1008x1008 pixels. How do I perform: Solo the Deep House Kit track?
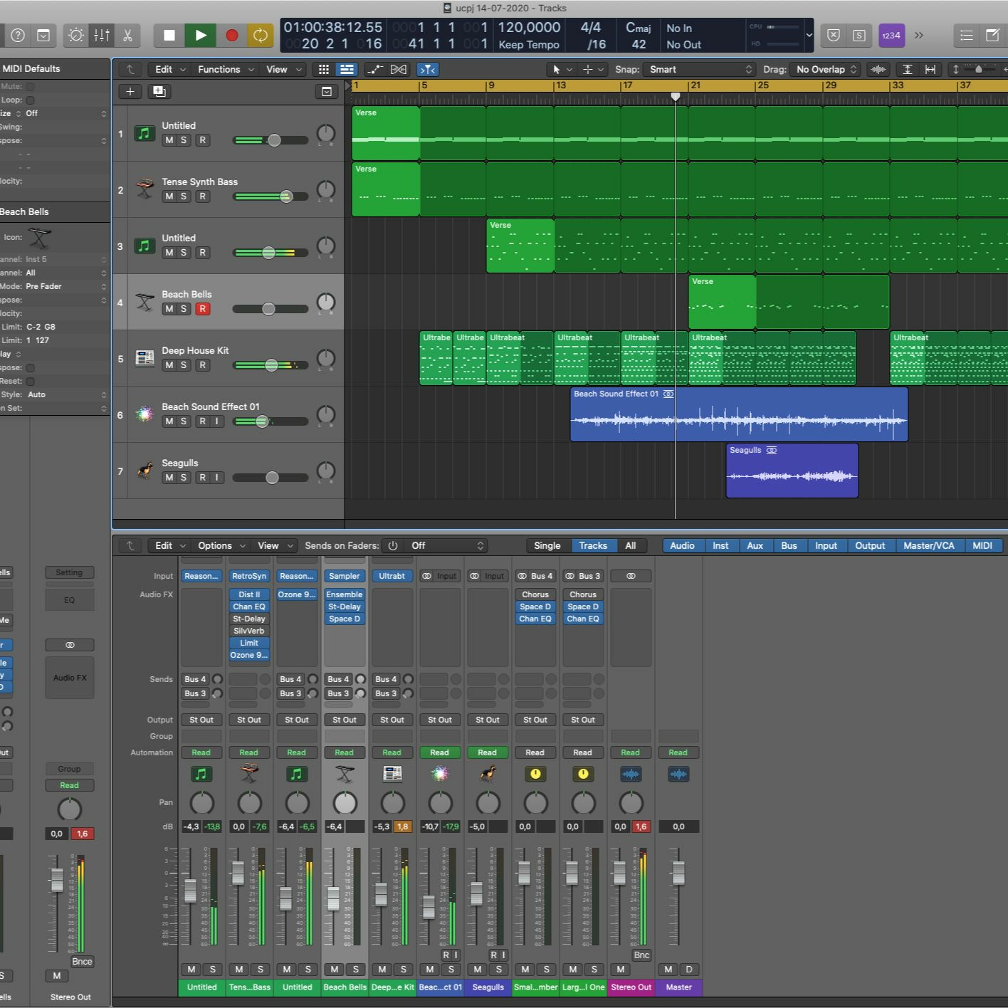click(183, 365)
